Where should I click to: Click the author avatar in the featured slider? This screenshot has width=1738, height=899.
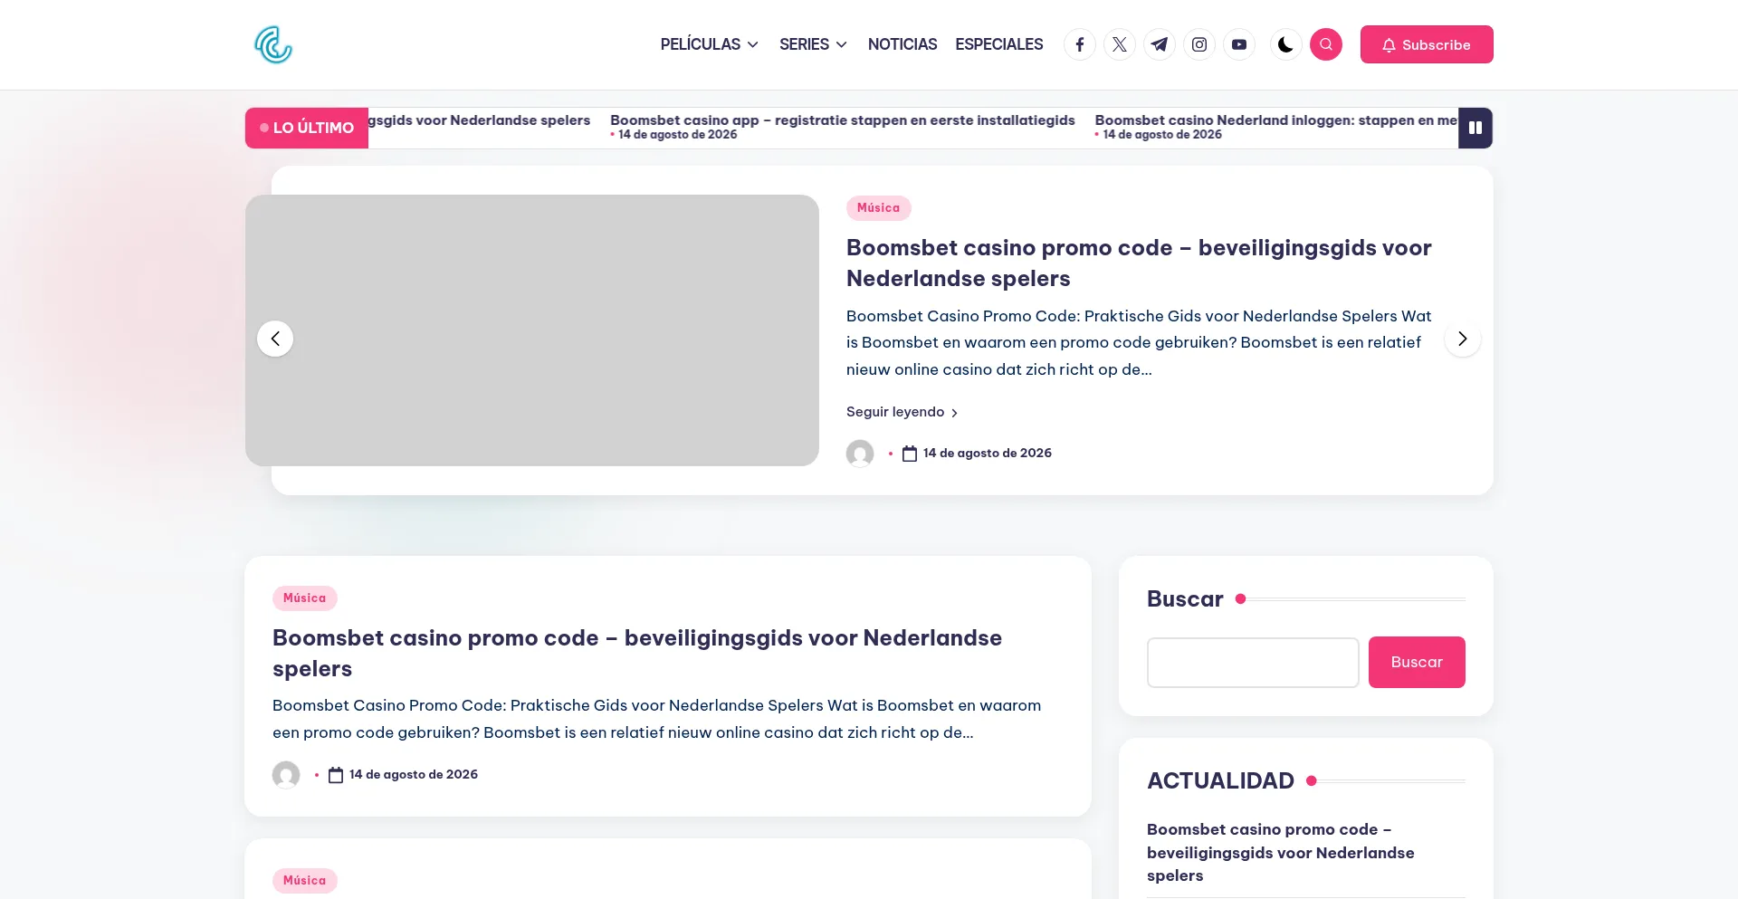coord(860,454)
